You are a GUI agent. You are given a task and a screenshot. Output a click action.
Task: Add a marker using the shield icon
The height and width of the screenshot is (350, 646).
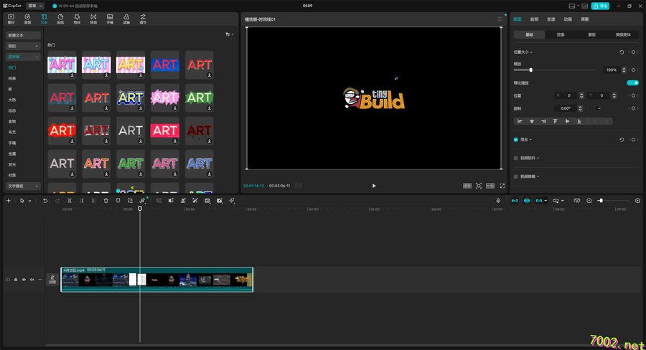pos(118,201)
